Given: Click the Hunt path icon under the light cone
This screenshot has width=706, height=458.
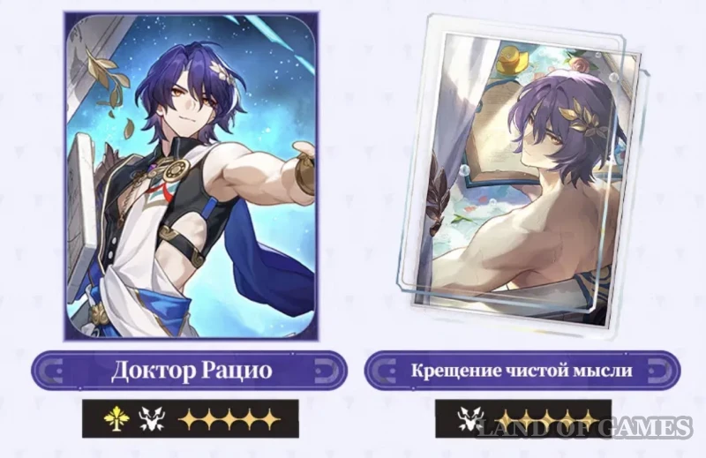Looking at the screenshot, I should pyautogui.click(x=470, y=419).
